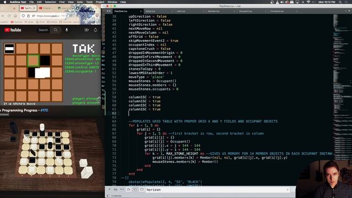Screen dimensions: 352x198
Task: Toggle highlight matches option
Action: point(142,190)
